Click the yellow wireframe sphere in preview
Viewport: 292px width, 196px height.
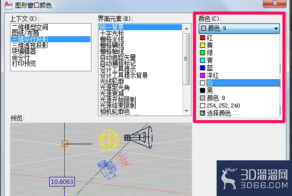click(109, 140)
